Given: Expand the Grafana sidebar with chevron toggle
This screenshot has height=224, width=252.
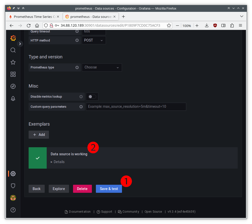Looking at the screenshot, I should pyautogui.click(x=20, y=44).
